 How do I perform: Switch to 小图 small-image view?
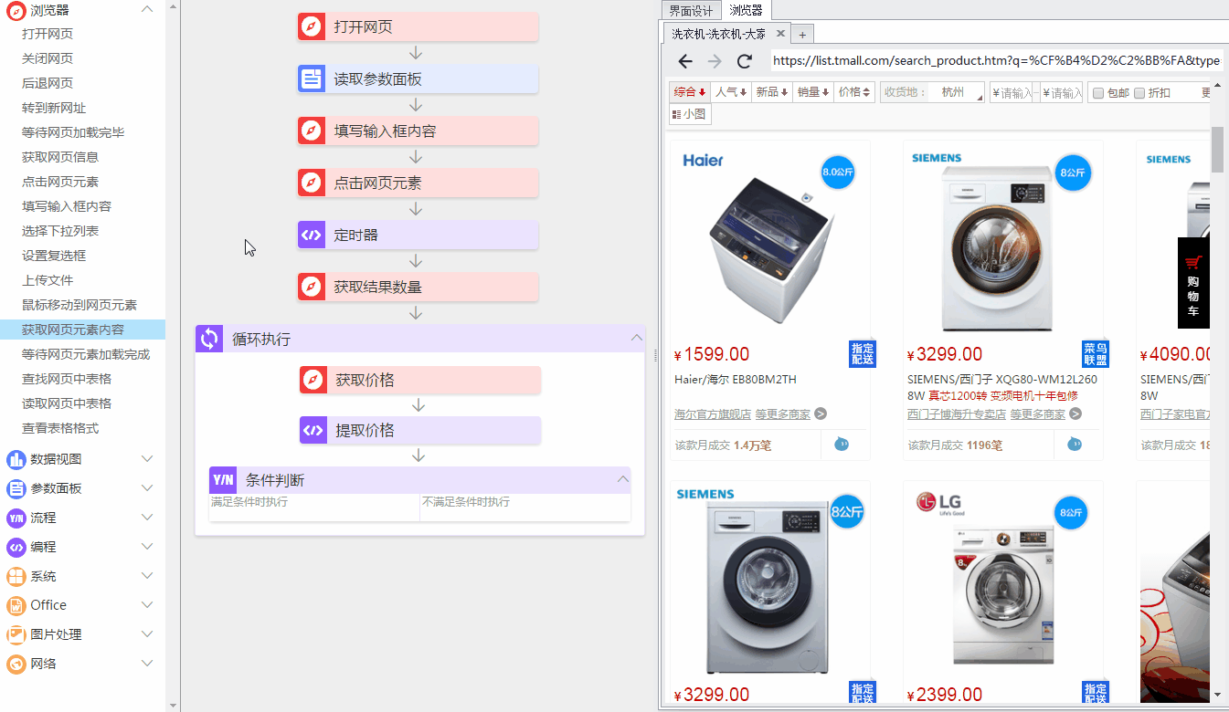(690, 114)
